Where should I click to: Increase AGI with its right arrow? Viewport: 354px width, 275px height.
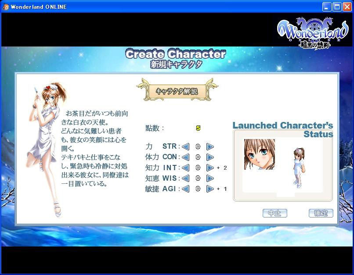(x=210, y=189)
